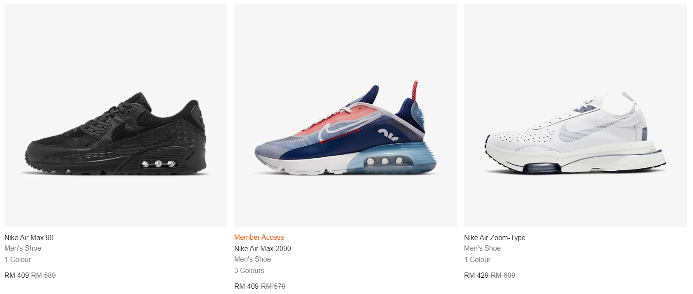Click the 3 Colours text for Air Max 2090

[x=249, y=270]
